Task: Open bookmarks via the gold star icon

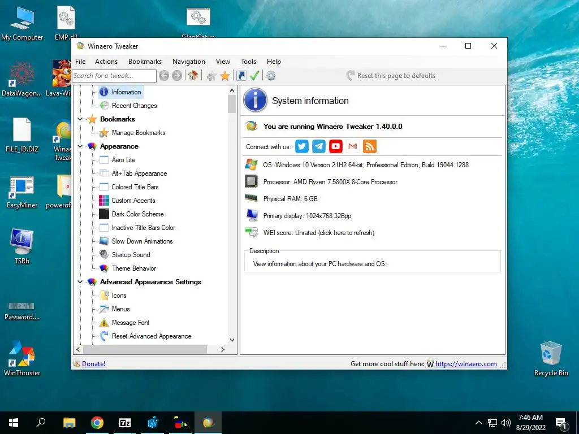Action: [225, 76]
